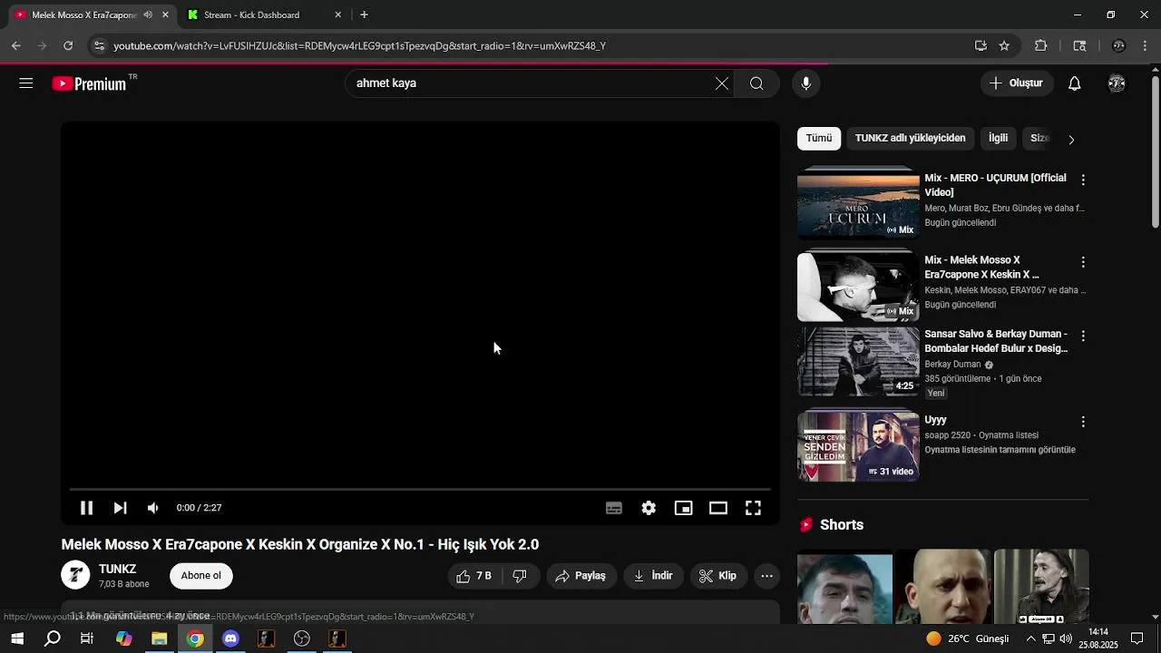Create a clip with Klip button
Screen dimensions: 1161x653
717,576
